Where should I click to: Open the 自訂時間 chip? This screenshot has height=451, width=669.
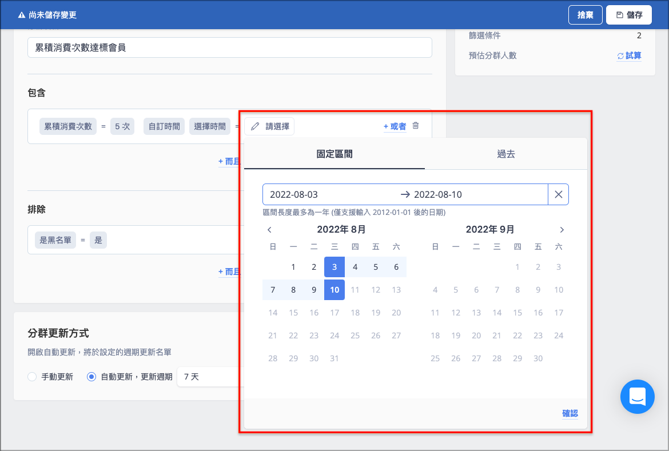click(164, 126)
